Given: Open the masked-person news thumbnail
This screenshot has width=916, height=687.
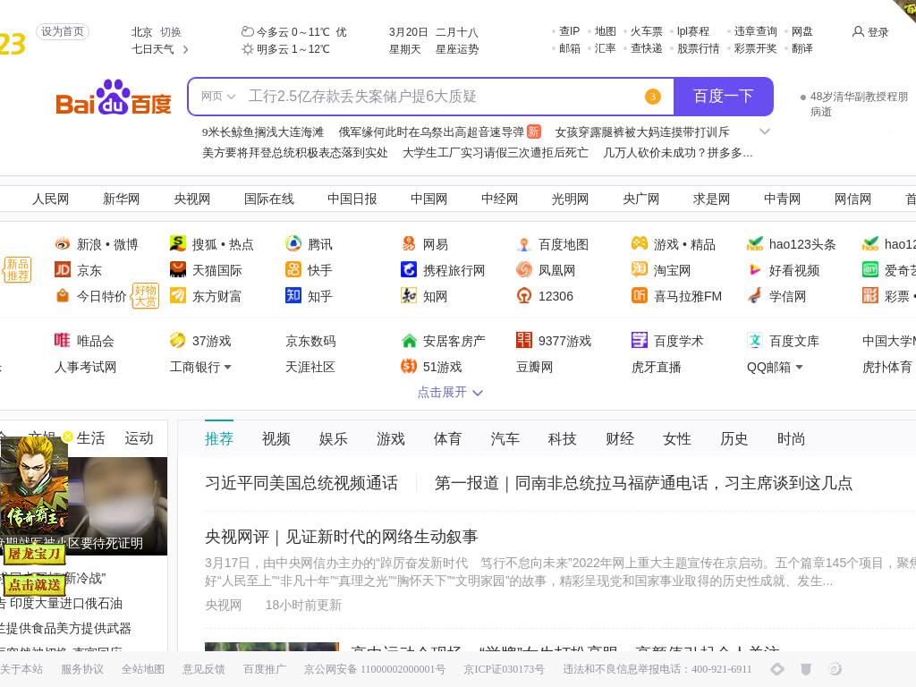Looking at the screenshot, I should [118, 506].
